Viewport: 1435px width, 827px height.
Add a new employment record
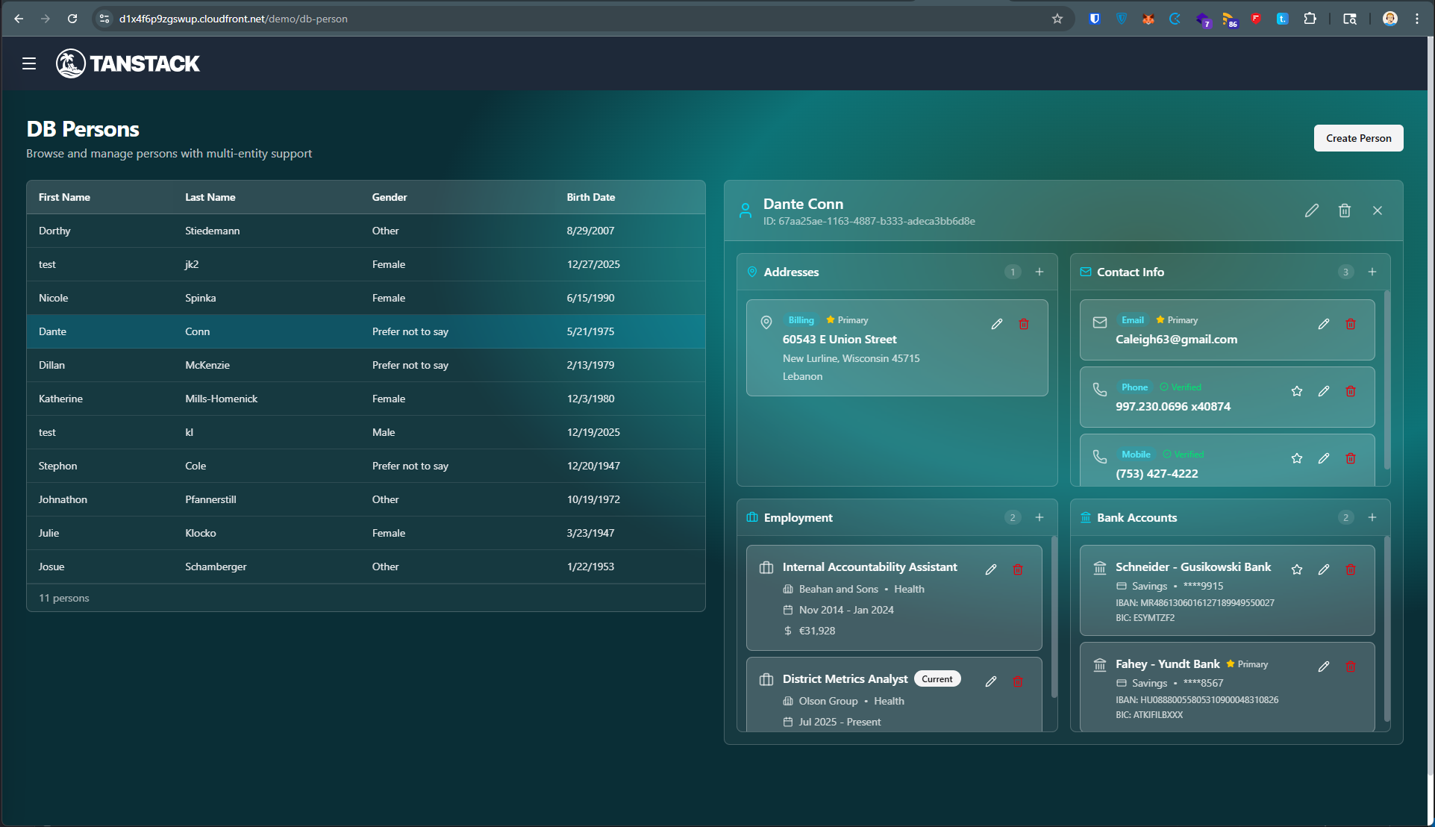coord(1039,517)
